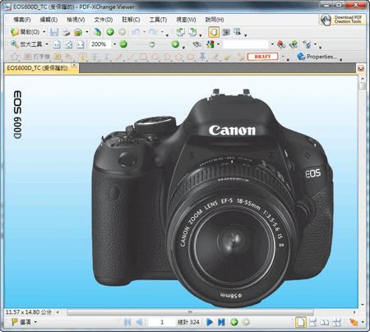Viewport: 370px width, 332px height.
Task: Choose the Select Text tool
Action: [238, 32]
